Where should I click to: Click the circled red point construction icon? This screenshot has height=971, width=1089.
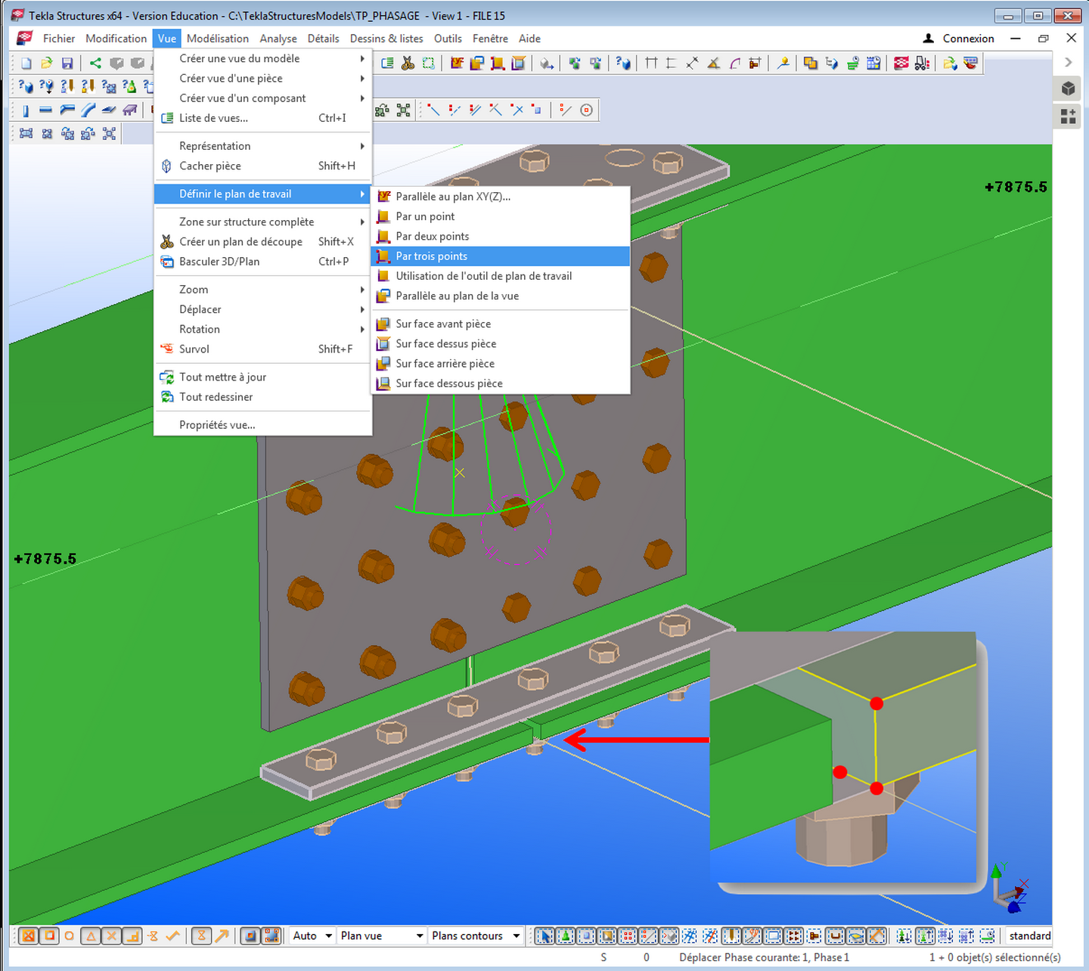586,110
